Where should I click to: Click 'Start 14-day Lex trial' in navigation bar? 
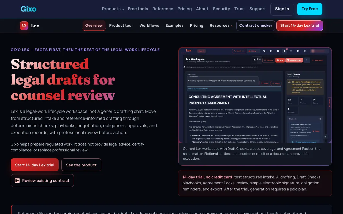(300, 26)
